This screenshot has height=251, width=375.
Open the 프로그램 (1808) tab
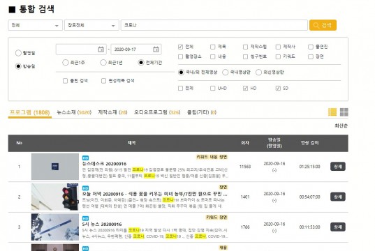29,112
